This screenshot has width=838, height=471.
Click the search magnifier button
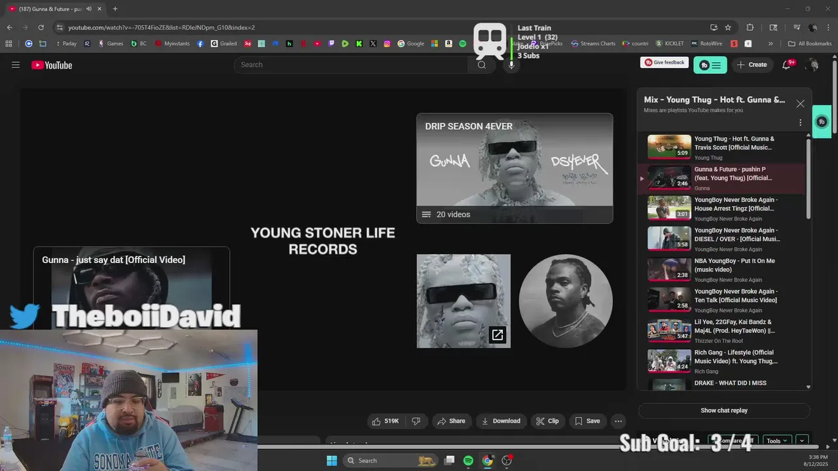(x=482, y=65)
